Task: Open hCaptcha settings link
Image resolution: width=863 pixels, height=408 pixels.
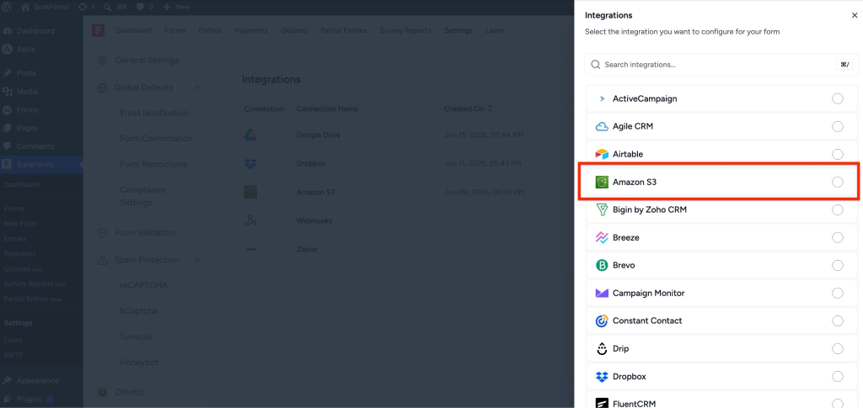Action: (x=139, y=311)
